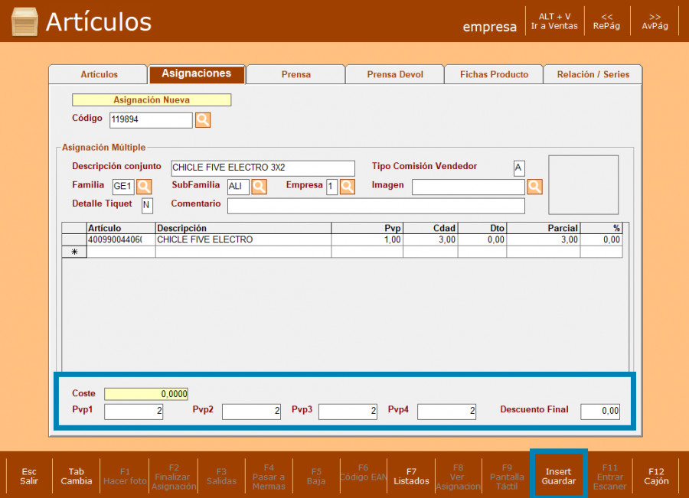The width and height of the screenshot is (689, 498).
Task: Open the Familia lookup magnifier icon
Action: [144, 187]
